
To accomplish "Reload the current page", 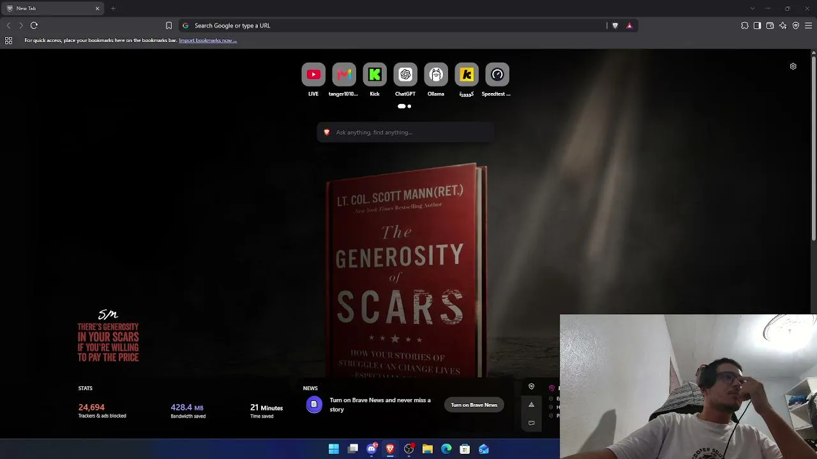I will (34, 25).
